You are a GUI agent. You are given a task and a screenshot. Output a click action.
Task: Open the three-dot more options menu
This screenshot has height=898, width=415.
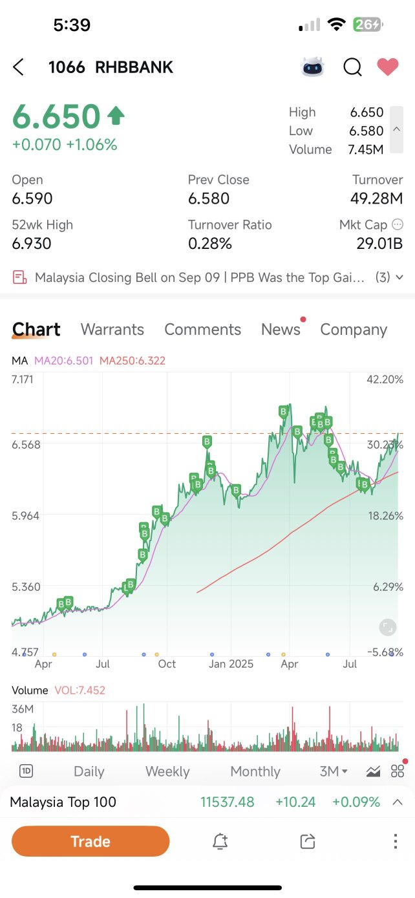pos(395,841)
